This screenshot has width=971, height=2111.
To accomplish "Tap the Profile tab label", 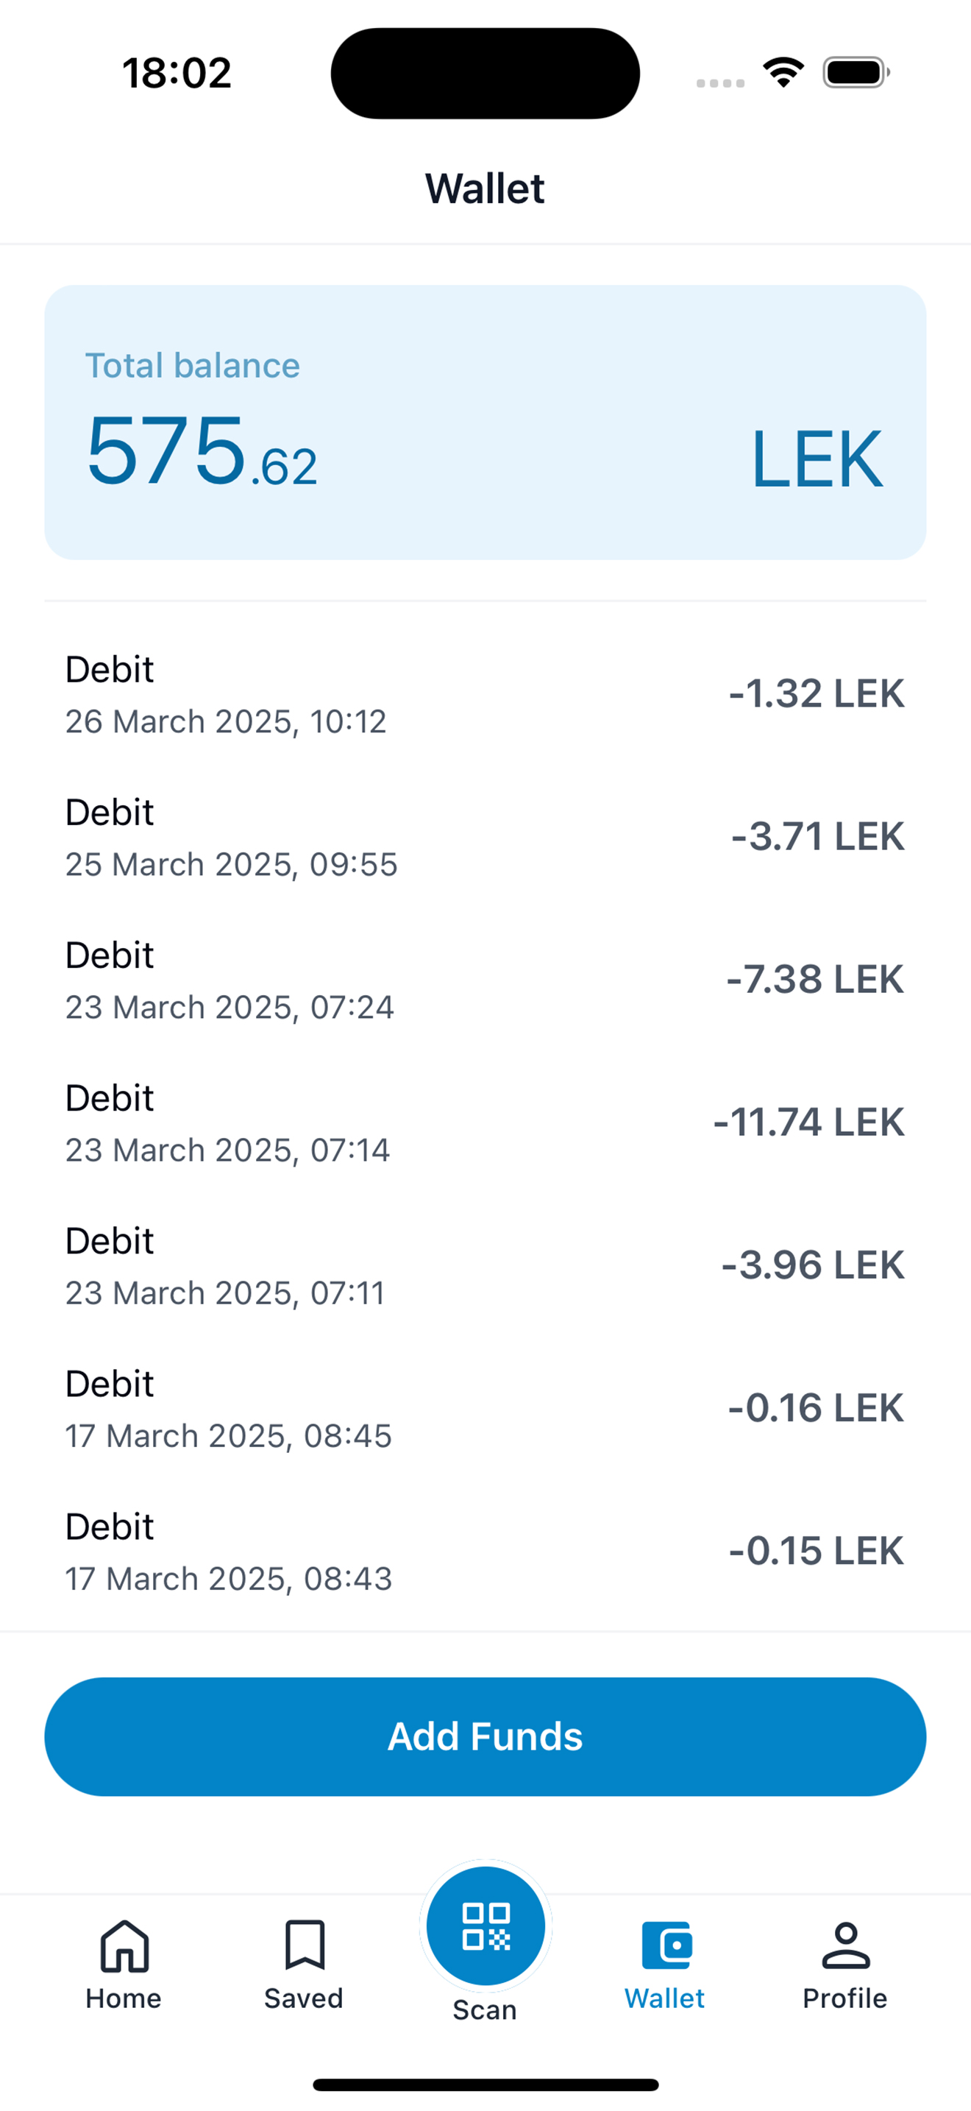I will 845,1998.
